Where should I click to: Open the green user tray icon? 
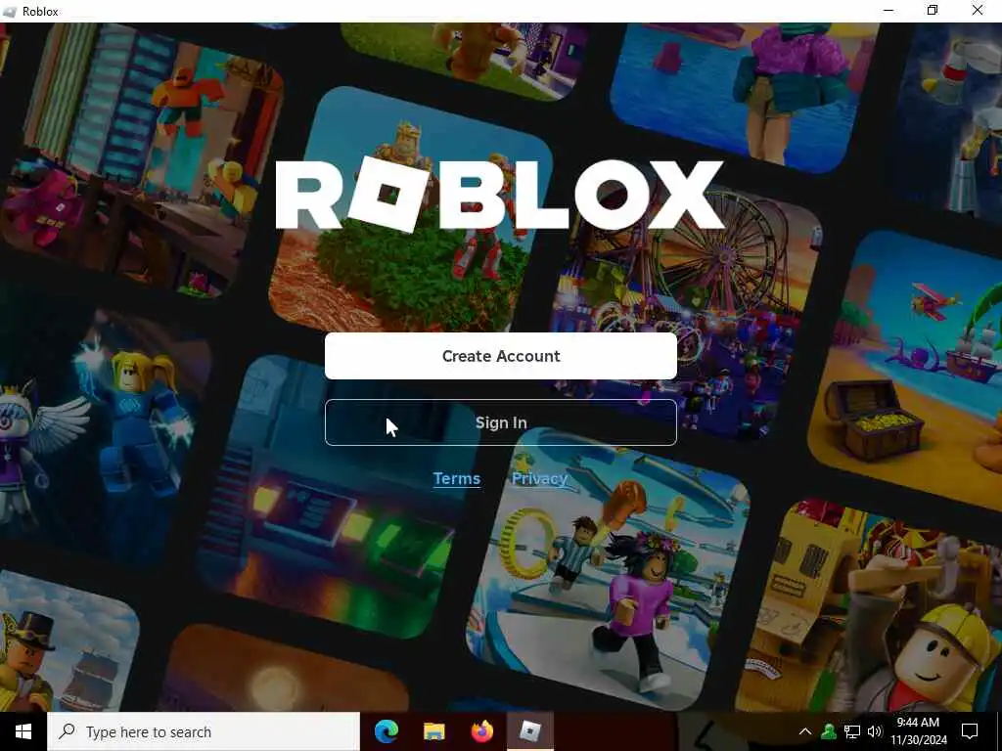[829, 731]
